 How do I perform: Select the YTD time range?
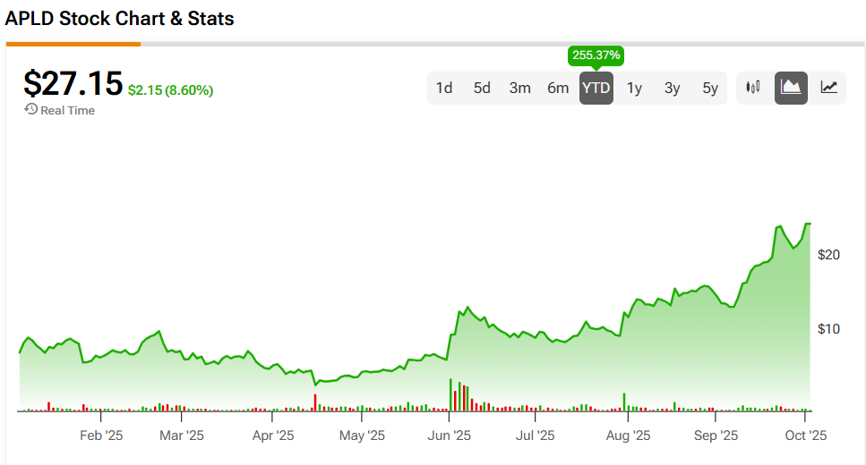(596, 88)
